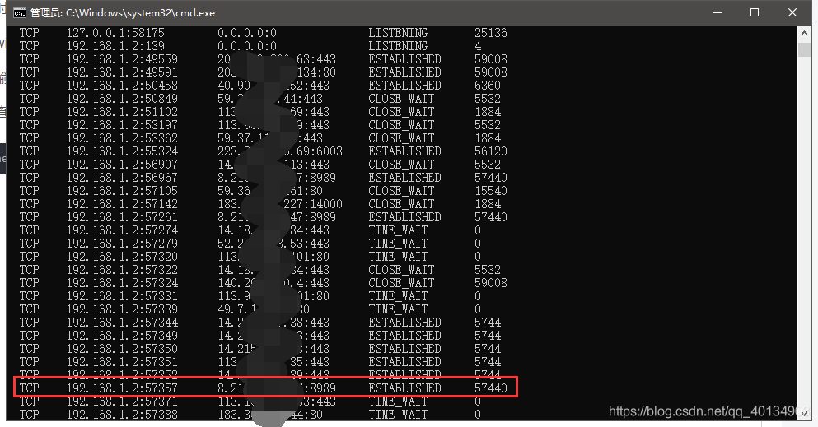The image size is (818, 427).
Task: Select local address 192.168.1.2:57331
Action: click(122, 296)
